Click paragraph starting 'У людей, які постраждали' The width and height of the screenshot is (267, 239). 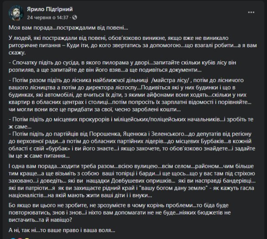(x=133, y=45)
